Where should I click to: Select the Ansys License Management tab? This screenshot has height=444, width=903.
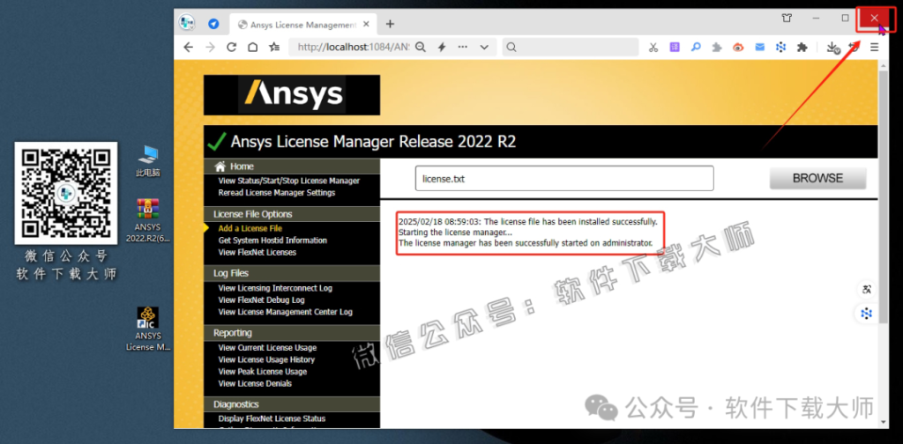point(302,25)
